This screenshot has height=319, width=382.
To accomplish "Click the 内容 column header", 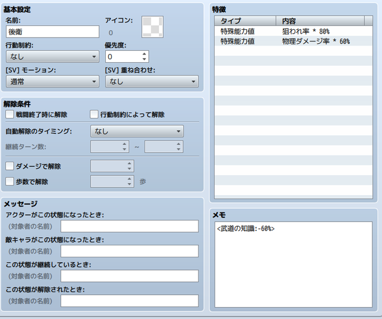I will click(x=320, y=21).
